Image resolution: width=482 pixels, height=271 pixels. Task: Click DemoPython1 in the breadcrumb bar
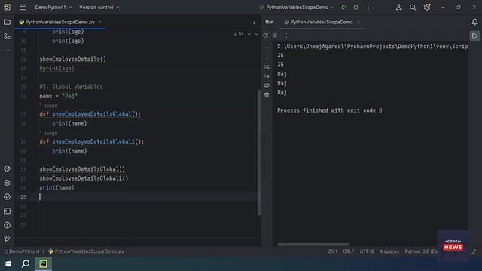(22, 251)
